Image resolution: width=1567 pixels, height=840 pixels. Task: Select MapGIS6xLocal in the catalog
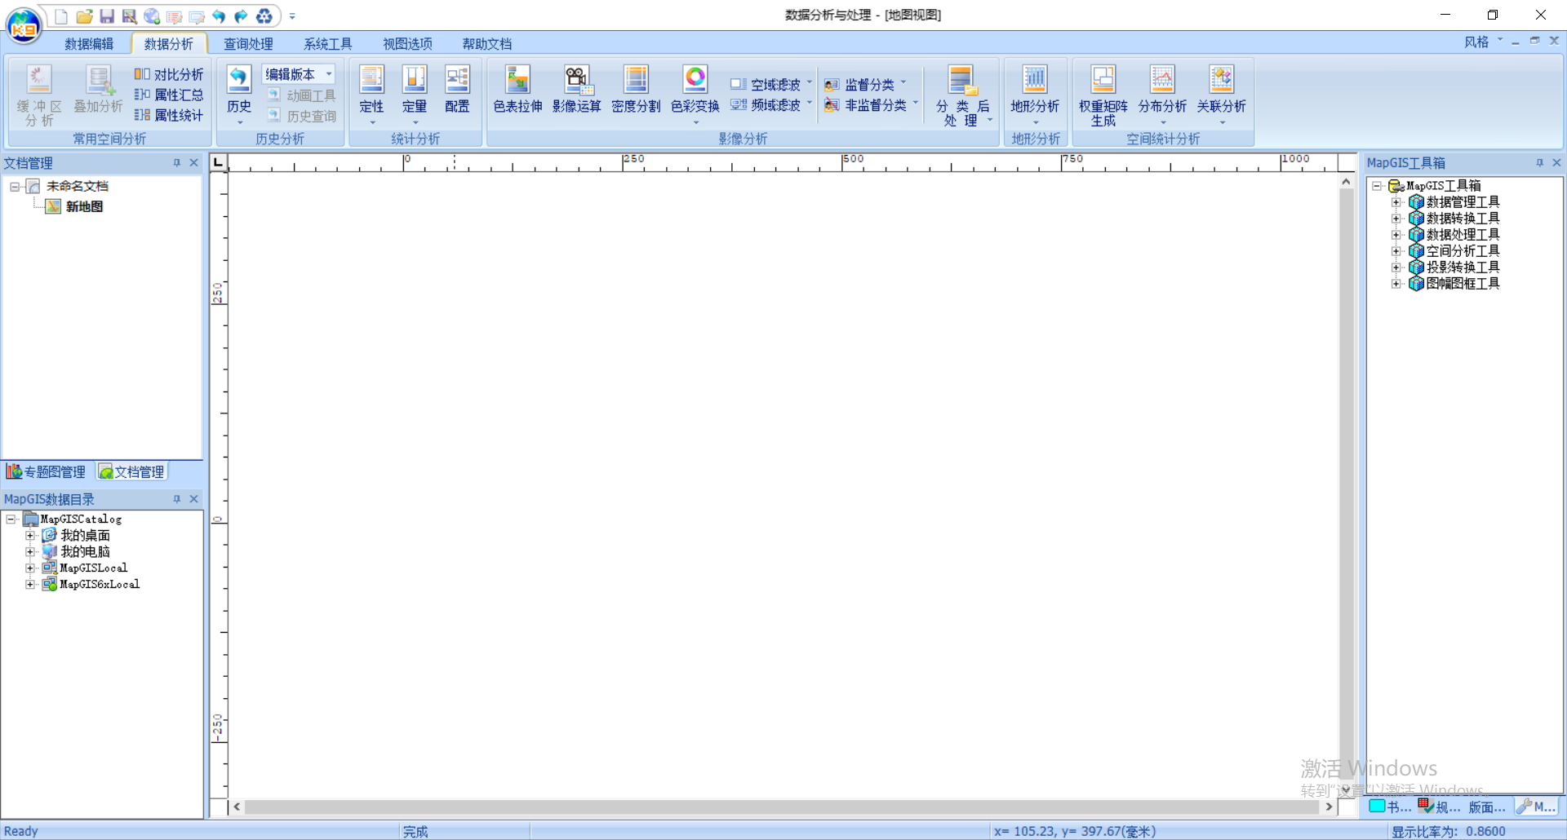point(100,585)
